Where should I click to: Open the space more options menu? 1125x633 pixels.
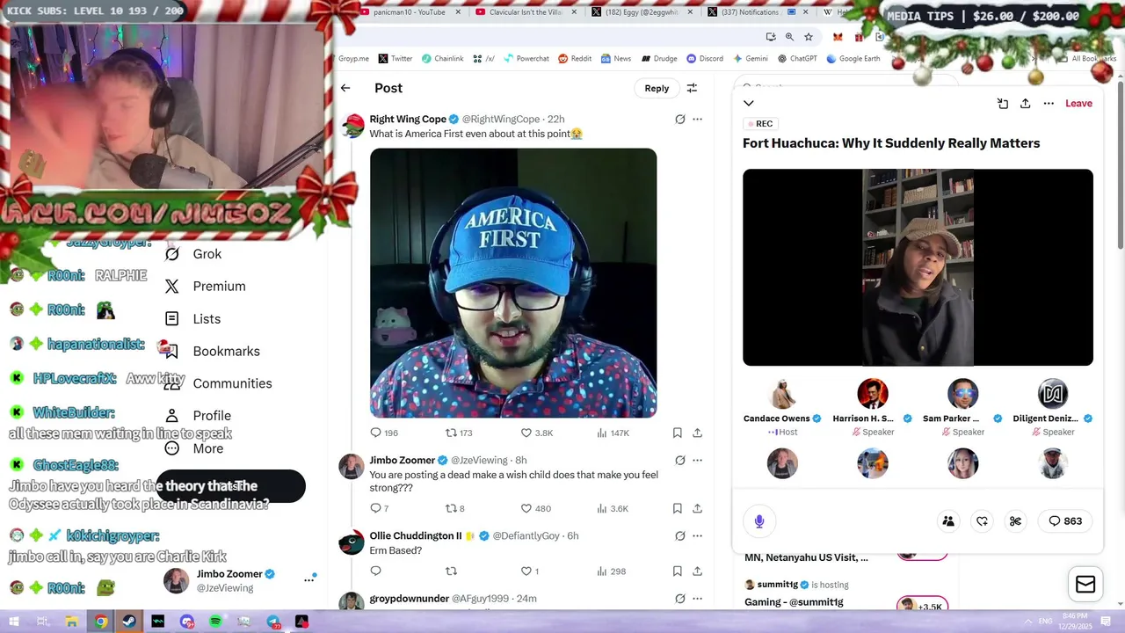[x=1049, y=104]
